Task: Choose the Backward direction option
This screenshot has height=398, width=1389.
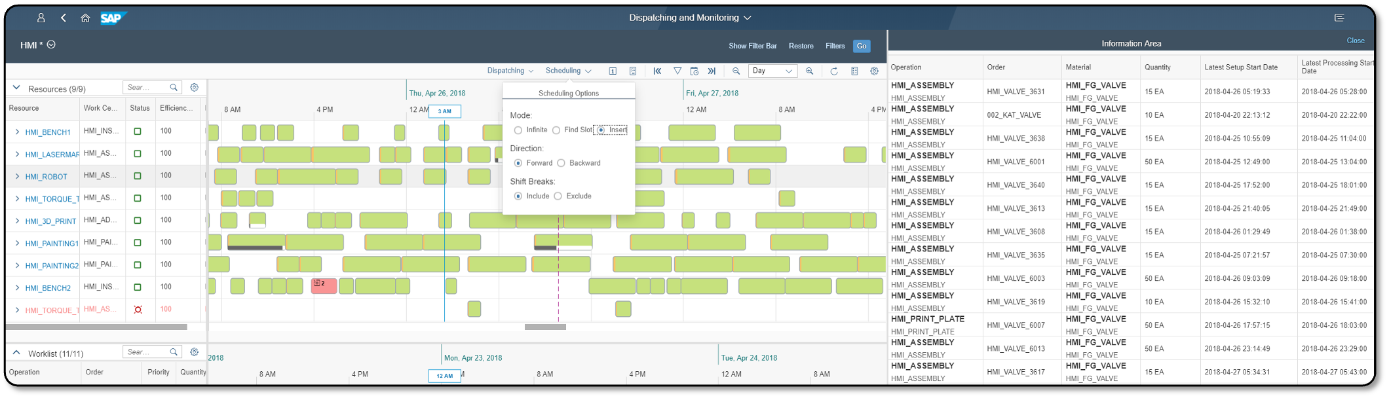Action: tap(561, 163)
